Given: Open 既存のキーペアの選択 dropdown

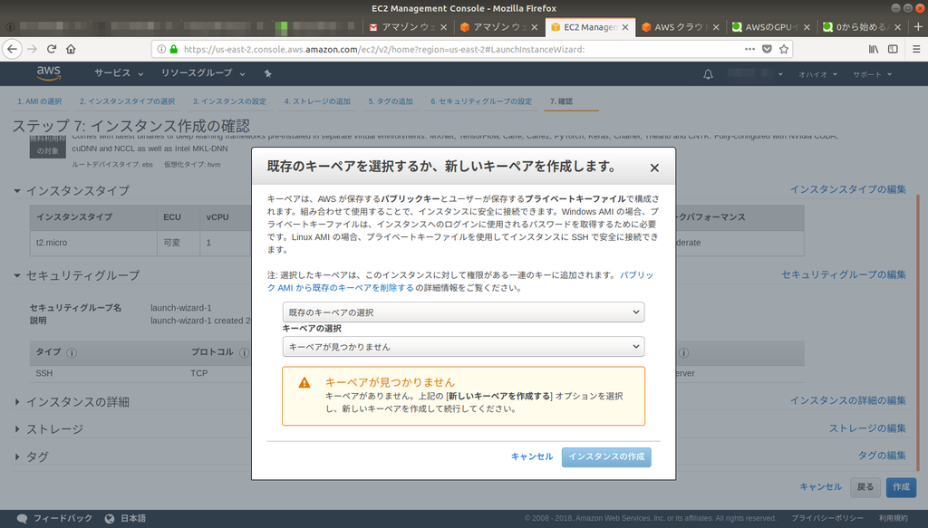Looking at the screenshot, I should pyautogui.click(x=463, y=312).
